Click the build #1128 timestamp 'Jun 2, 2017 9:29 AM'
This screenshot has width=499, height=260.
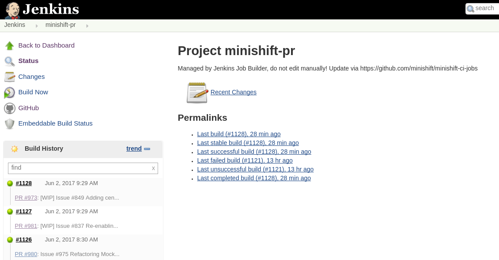pyautogui.click(x=71, y=183)
